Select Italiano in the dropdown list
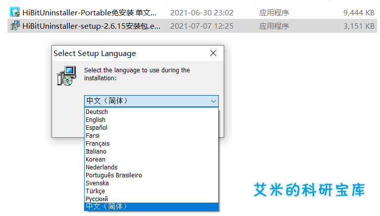Viewport: 380px width, 216px height. pos(96,152)
